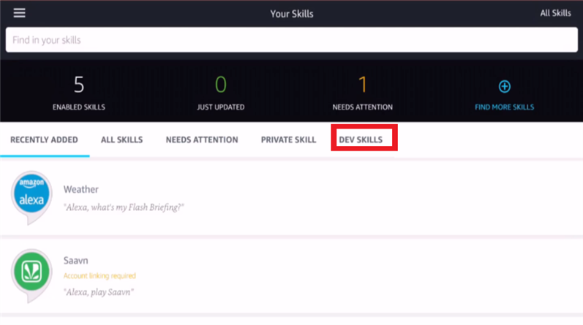View the Needs Attention count of 1

coord(362,85)
